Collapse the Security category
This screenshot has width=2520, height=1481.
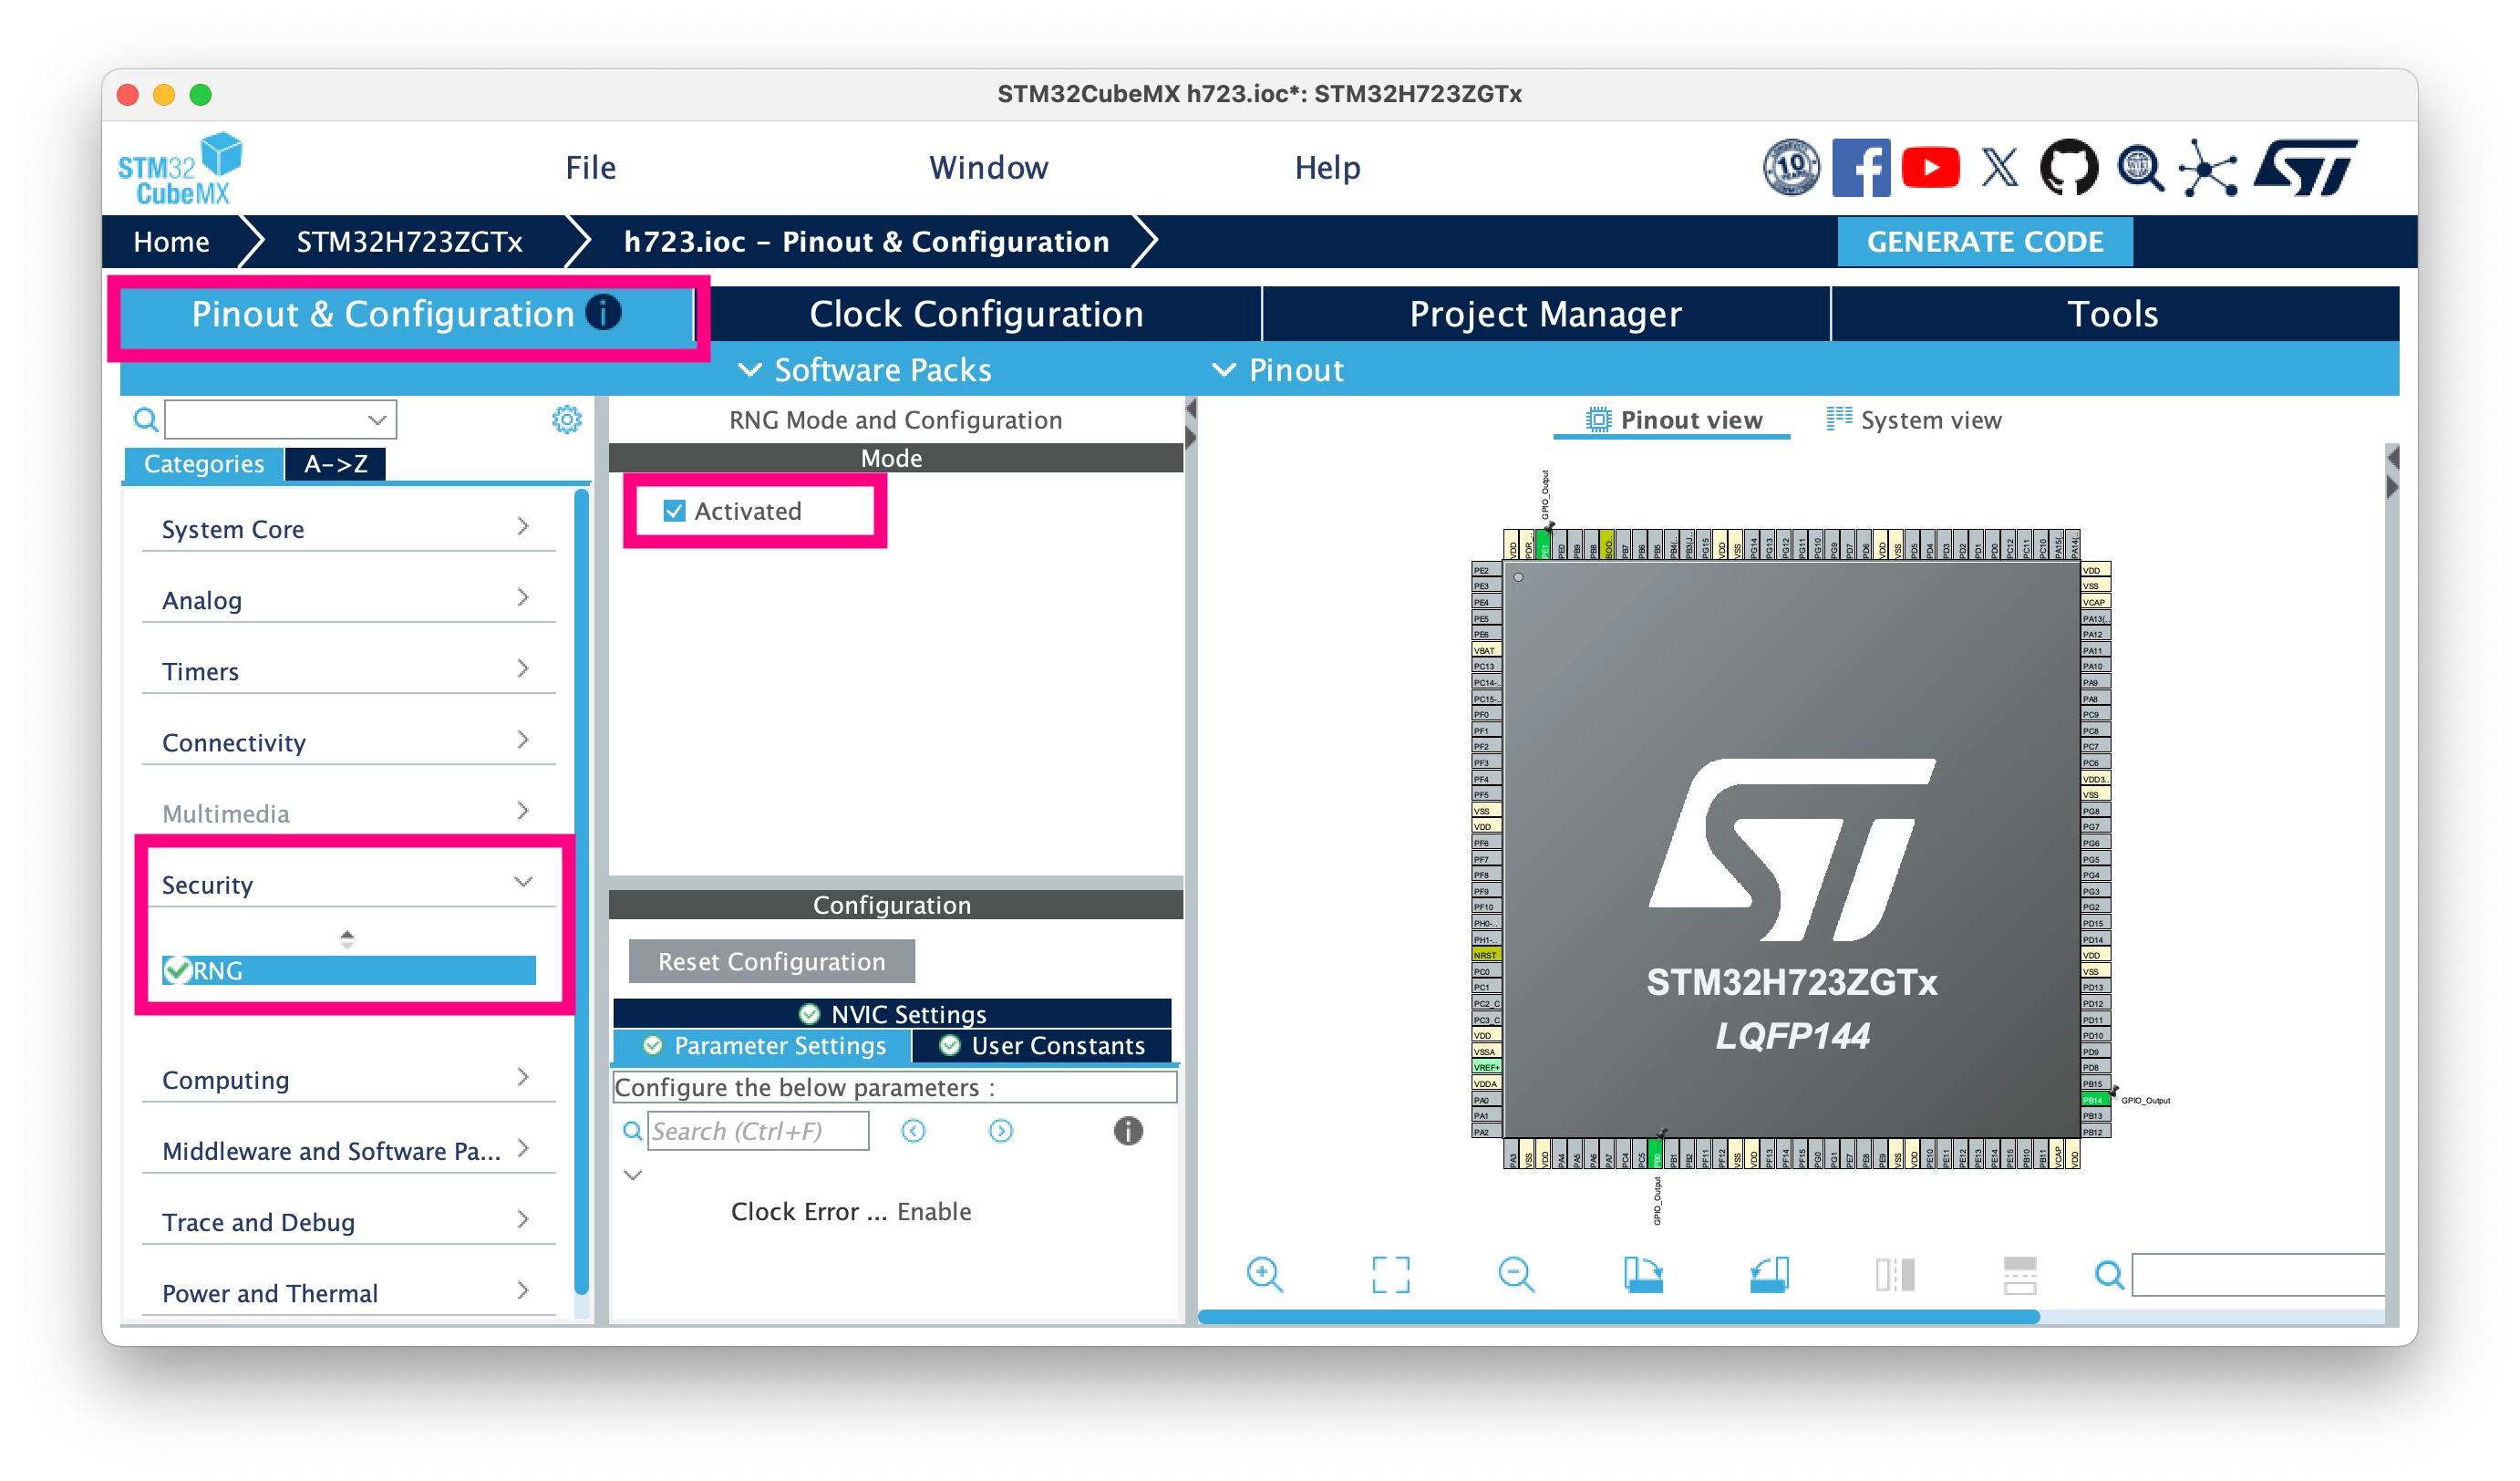point(348,883)
